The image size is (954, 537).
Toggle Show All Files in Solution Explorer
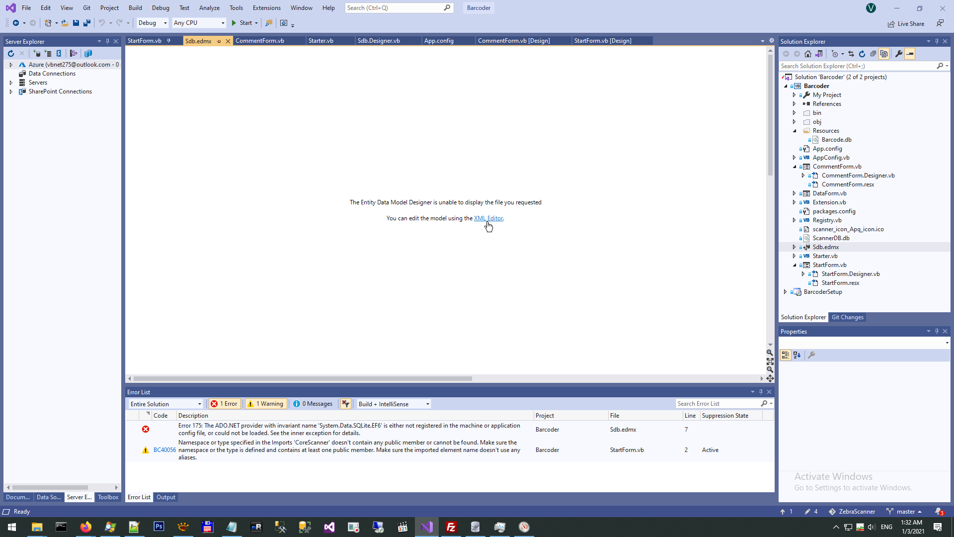click(x=884, y=54)
